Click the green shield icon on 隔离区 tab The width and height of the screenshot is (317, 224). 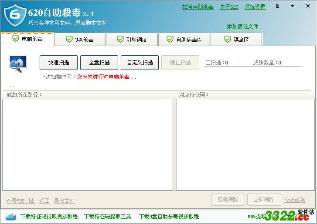[228, 39]
